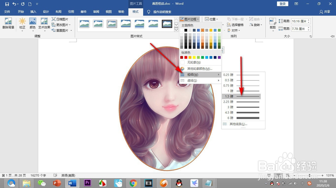Open Chrome from the taskbar

coord(133,183)
